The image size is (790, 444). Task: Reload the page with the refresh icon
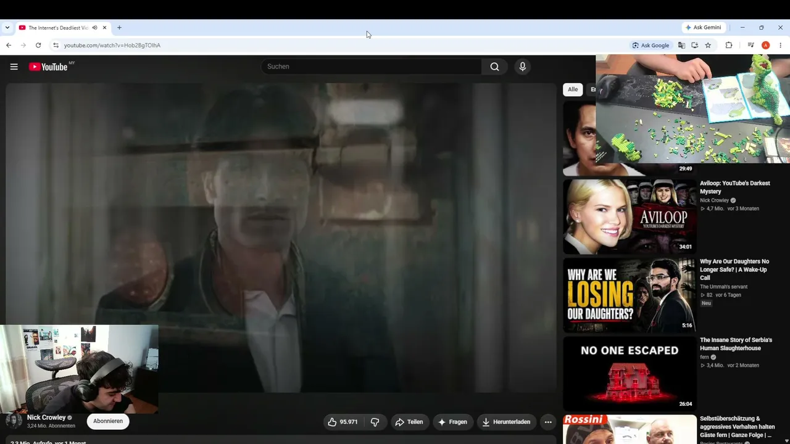coord(38,45)
